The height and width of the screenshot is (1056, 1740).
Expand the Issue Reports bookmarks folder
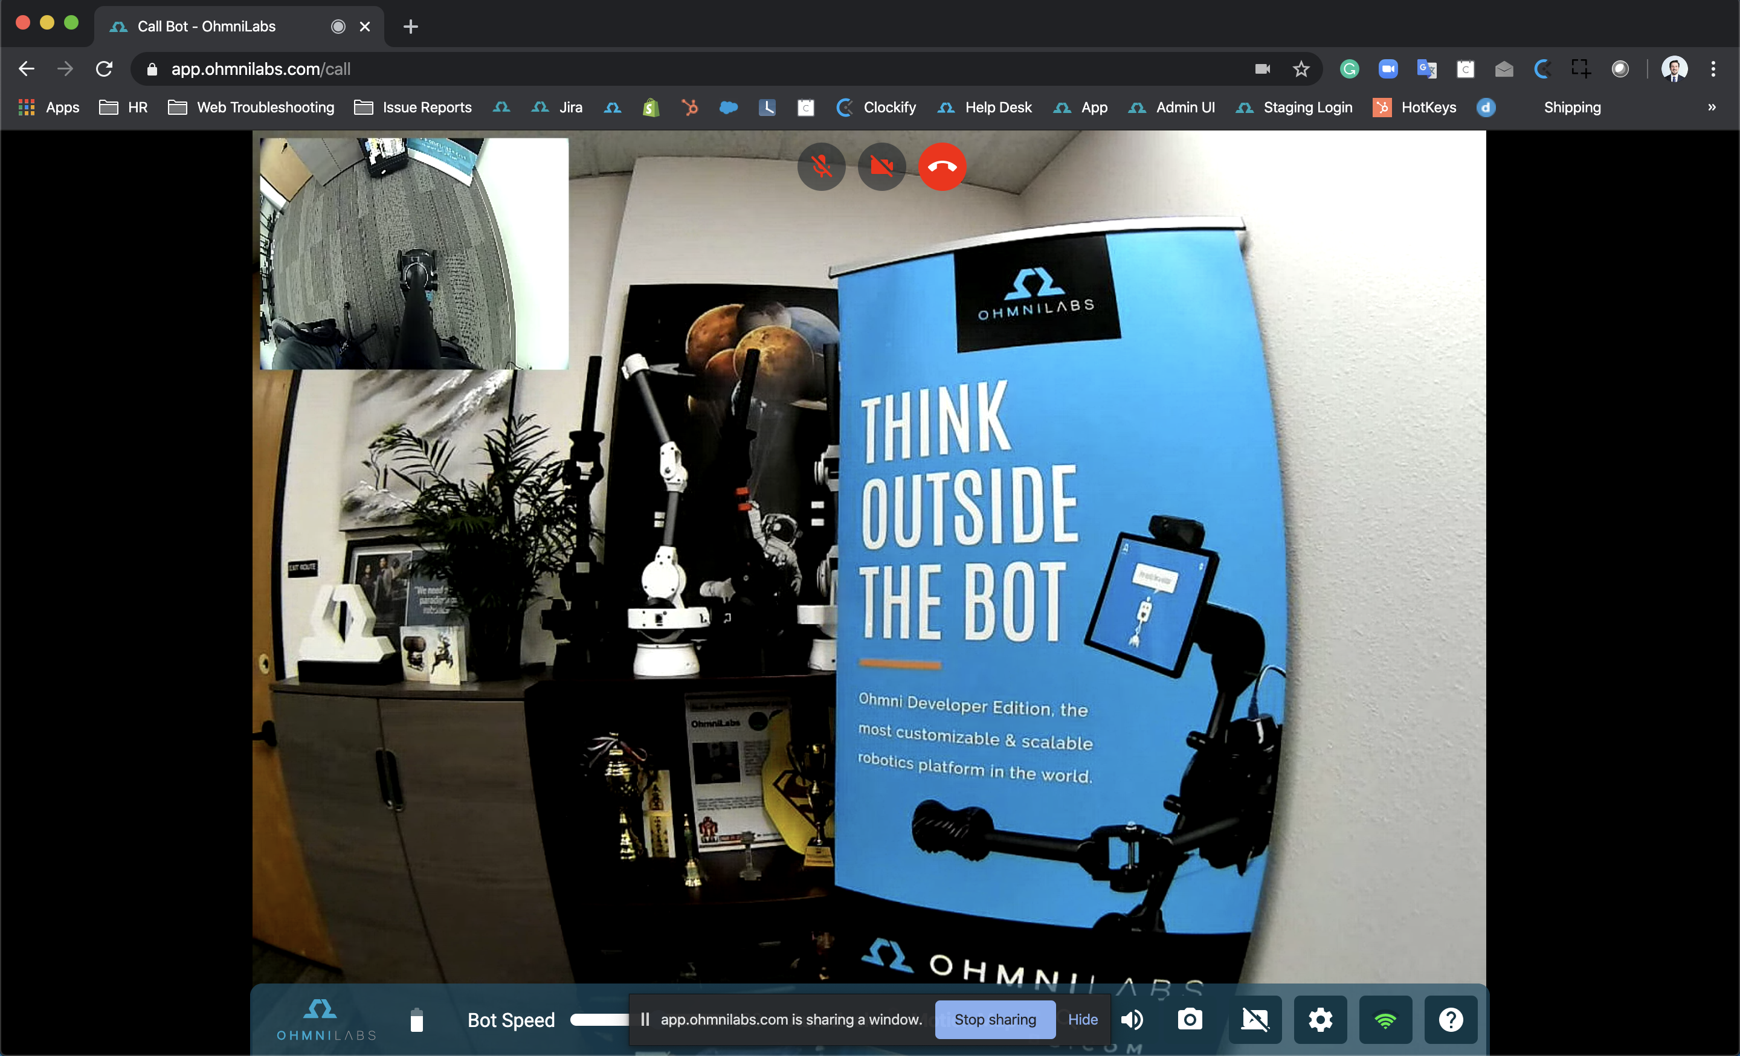(413, 108)
